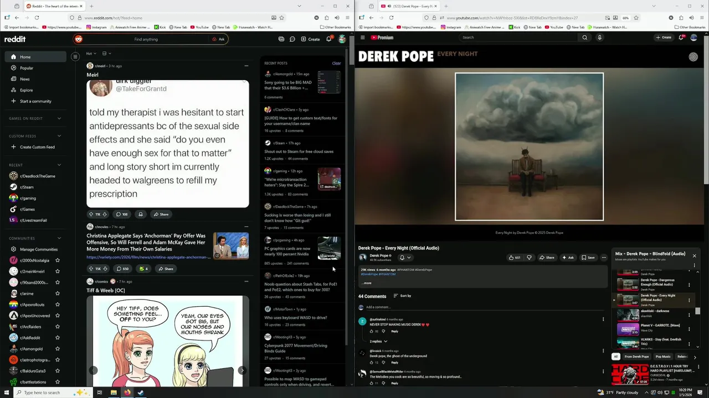709x398 pixels.
Task: Give an award to the r/meirl post
Action: coord(141,214)
